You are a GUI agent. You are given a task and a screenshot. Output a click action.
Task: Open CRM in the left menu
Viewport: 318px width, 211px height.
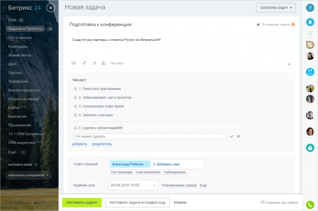[x=12, y=20]
